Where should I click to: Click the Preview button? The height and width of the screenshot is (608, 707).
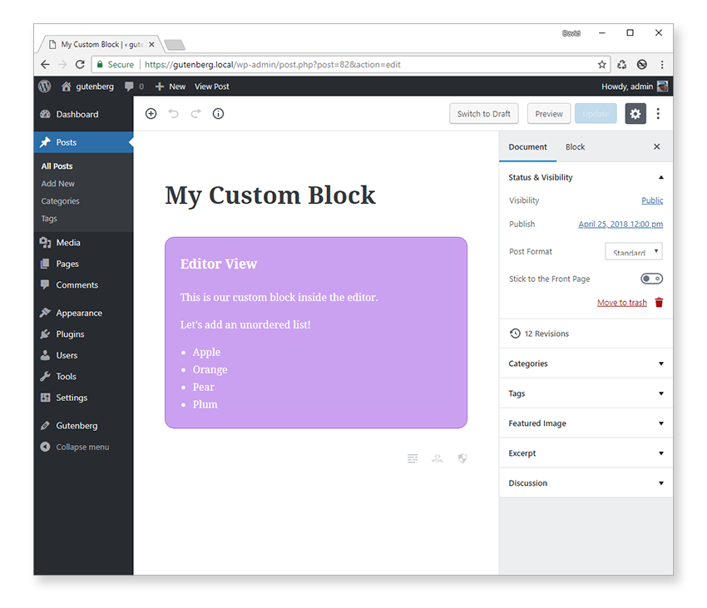tap(549, 114)
